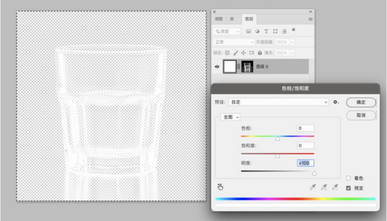Viewport: 387px width, 221px height.
Task: Click the 饱和度 saturation slider handle
Action: [x=277, y=156]
